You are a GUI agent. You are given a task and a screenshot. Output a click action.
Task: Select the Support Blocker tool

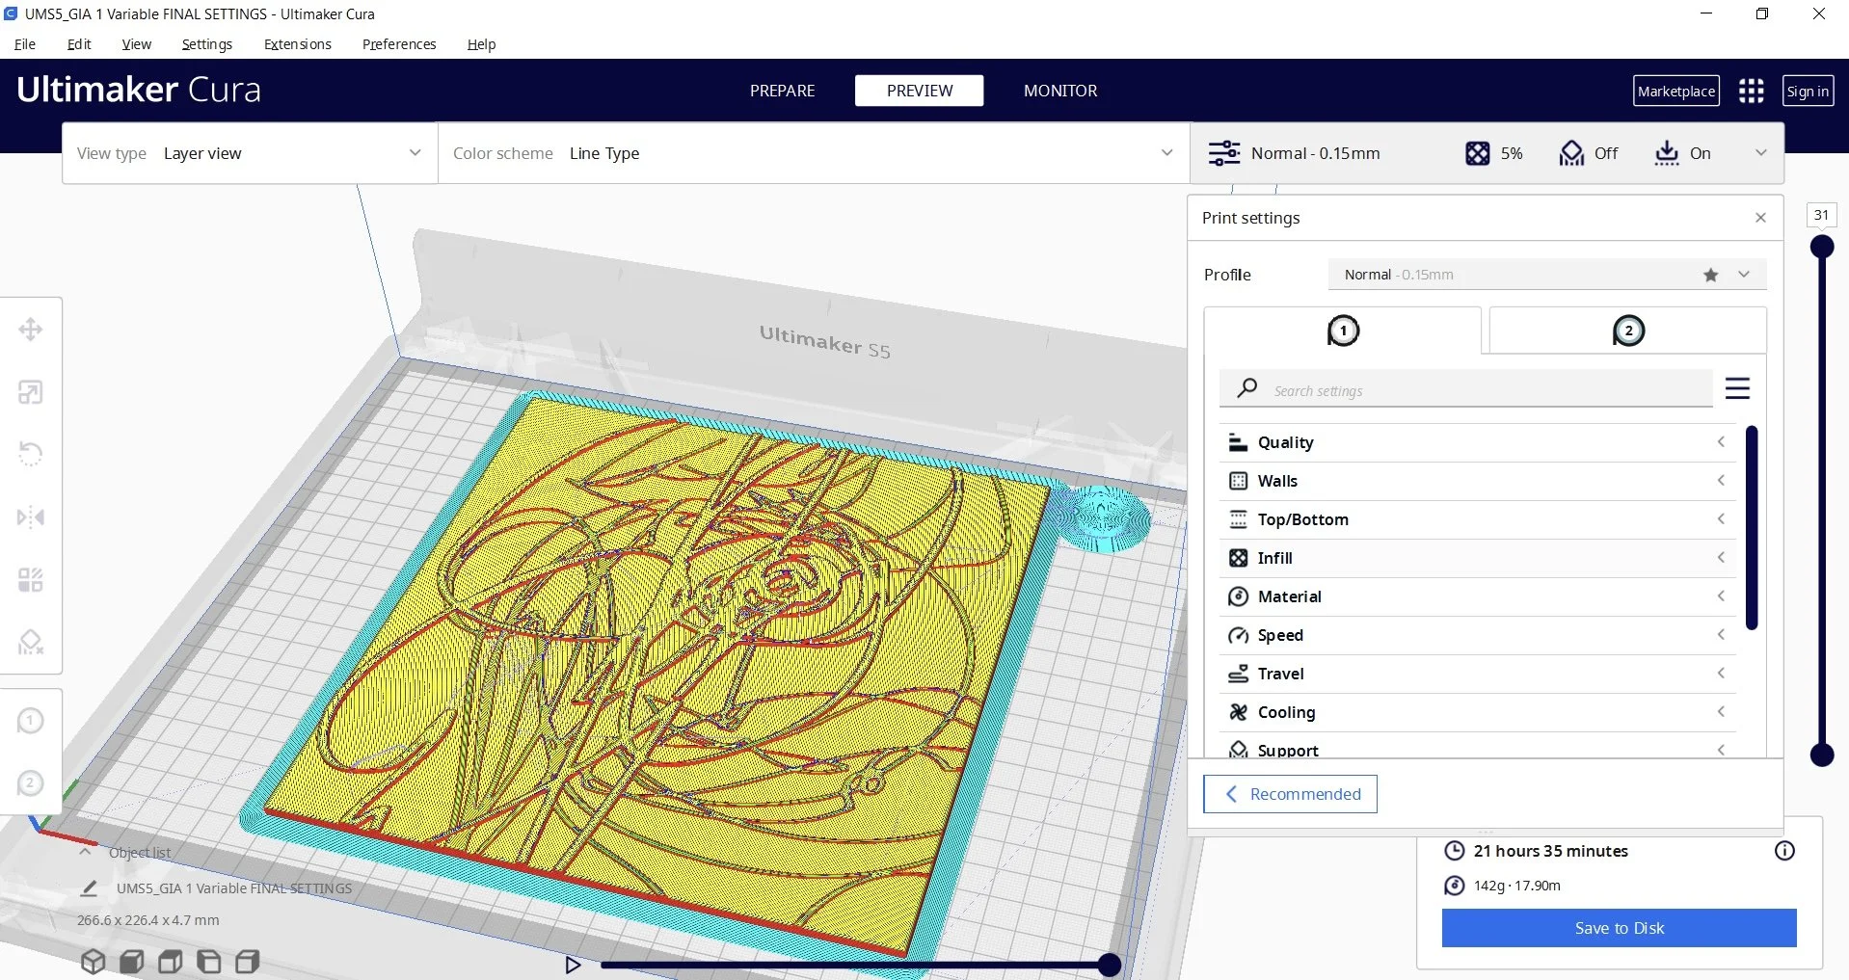(30, 642)
